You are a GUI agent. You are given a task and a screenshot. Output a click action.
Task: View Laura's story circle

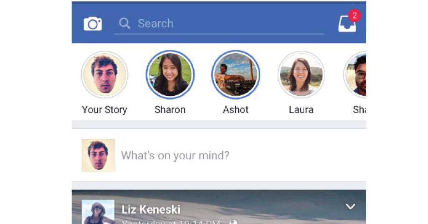[301, 75]
